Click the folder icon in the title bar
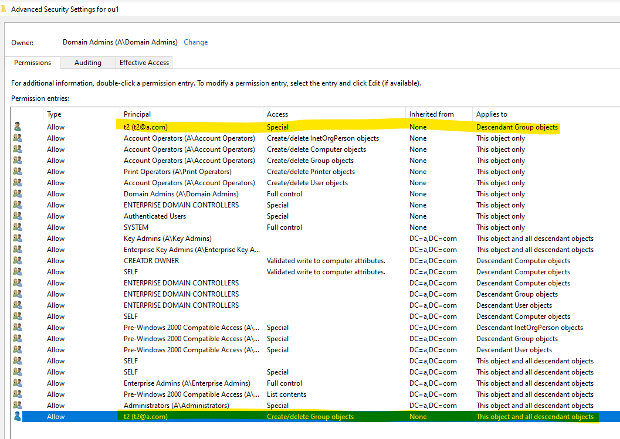Image resolution: width=620 pixels, height=439 pixels. pyautogui.click(x=3, y=9)
